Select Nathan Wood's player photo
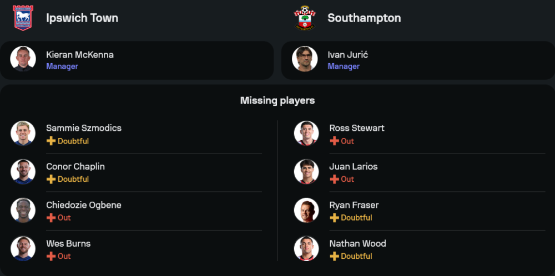Viewport: 555px width, 276px height. [x=306, y=249]
